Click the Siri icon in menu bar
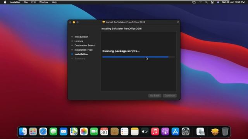The height and width of the screenshot is (139, 248). coord(218,2)
